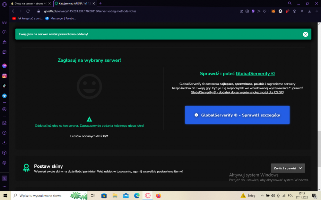Open the Windows Start menu

click(x=5, y=196)
